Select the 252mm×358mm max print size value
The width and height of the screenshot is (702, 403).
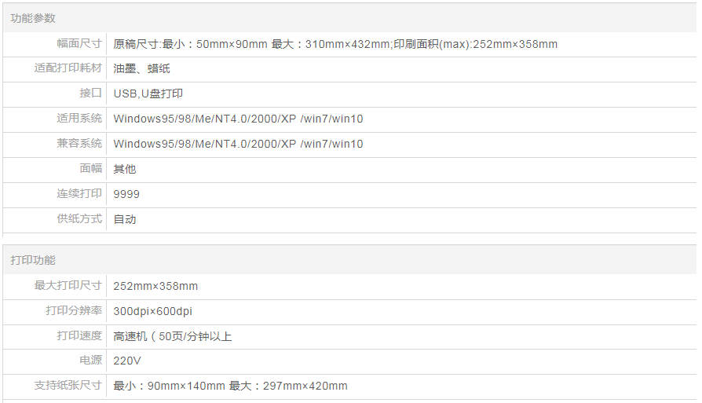155,286
